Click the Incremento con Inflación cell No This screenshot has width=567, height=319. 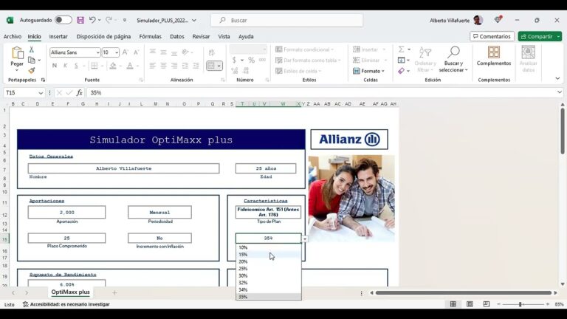tap(159, 238)
